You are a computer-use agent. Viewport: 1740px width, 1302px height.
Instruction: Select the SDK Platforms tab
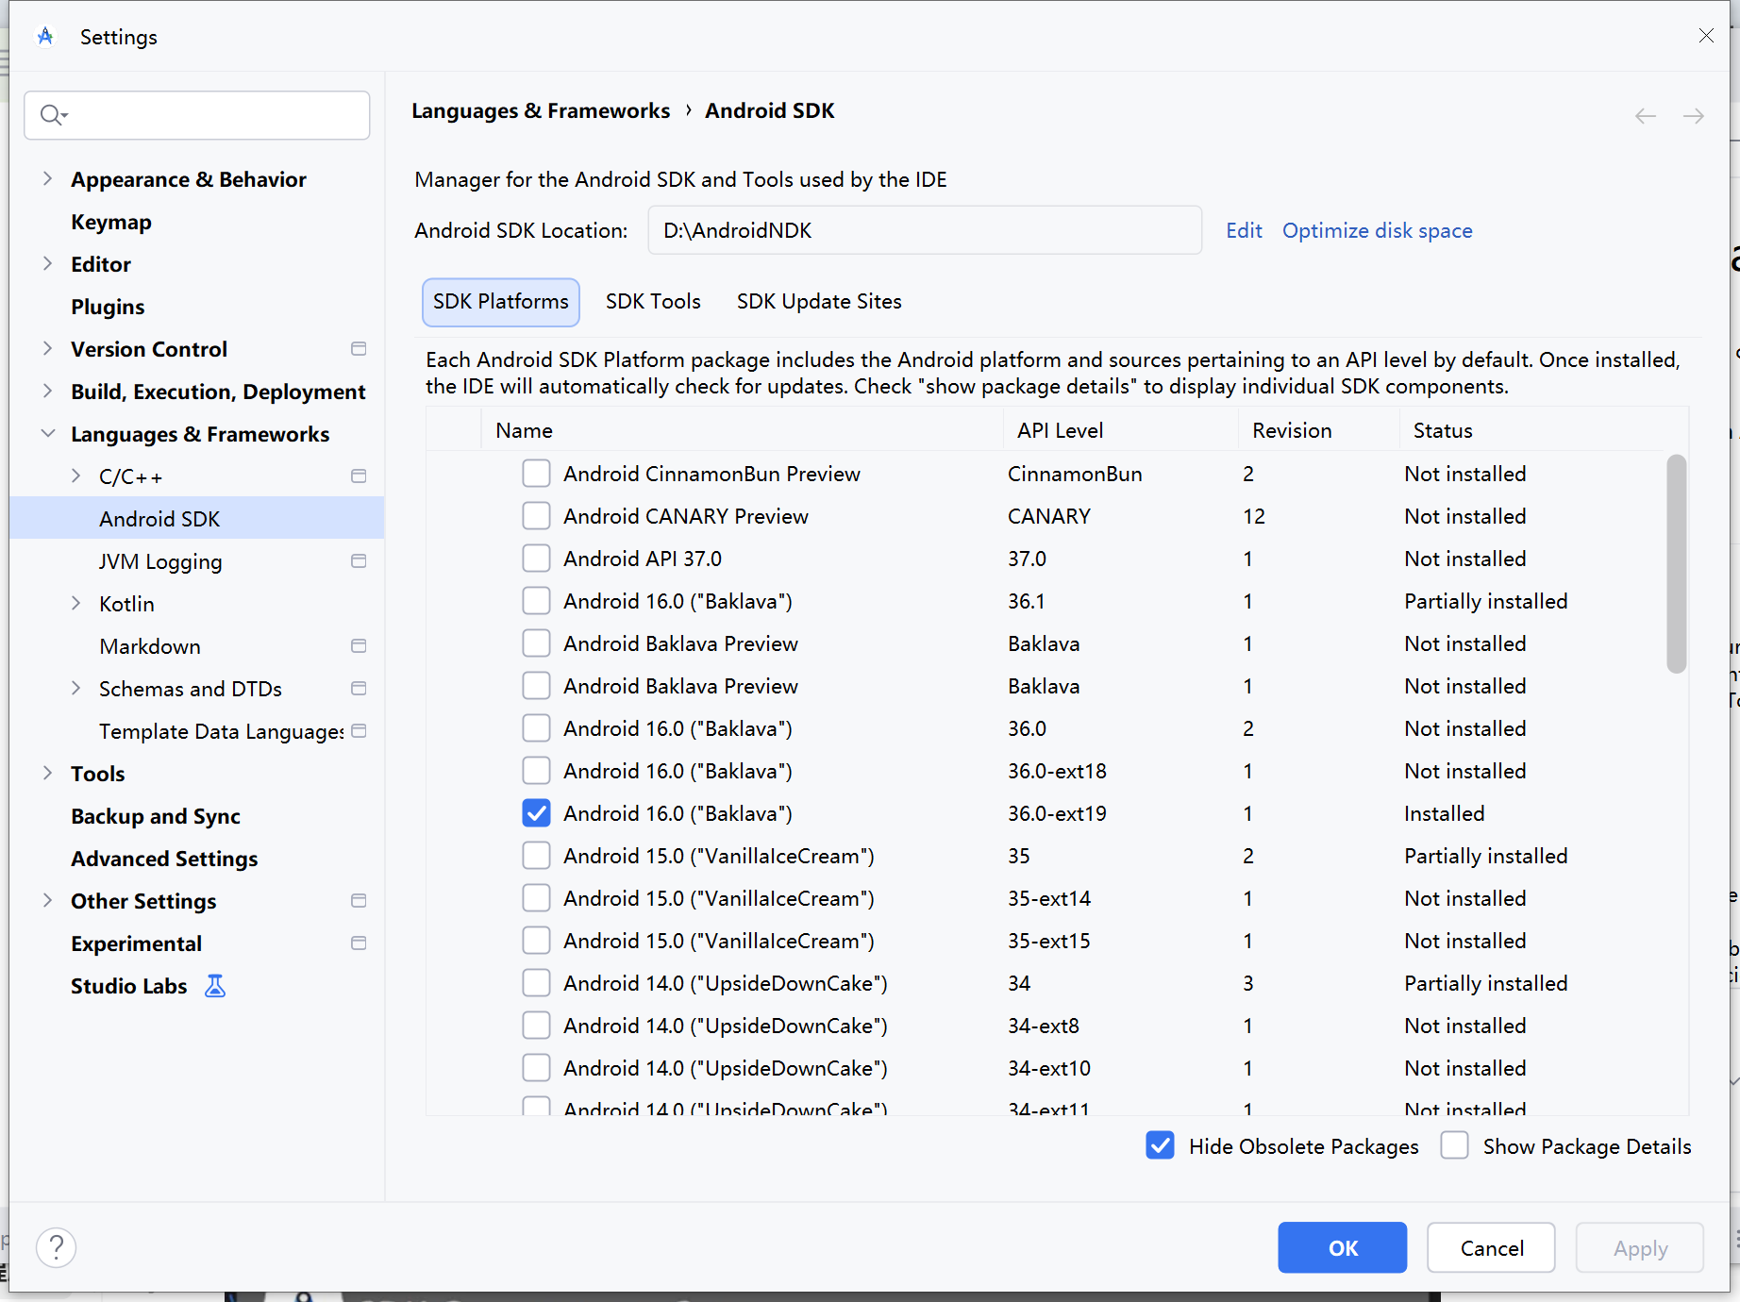tap(501, 302)
